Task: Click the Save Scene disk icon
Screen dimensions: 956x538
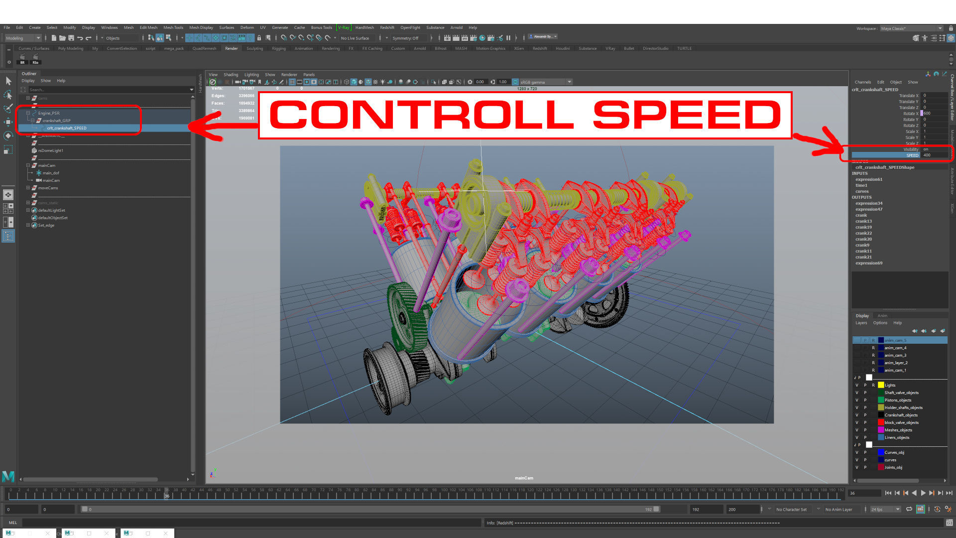Action: click(71, 38)
